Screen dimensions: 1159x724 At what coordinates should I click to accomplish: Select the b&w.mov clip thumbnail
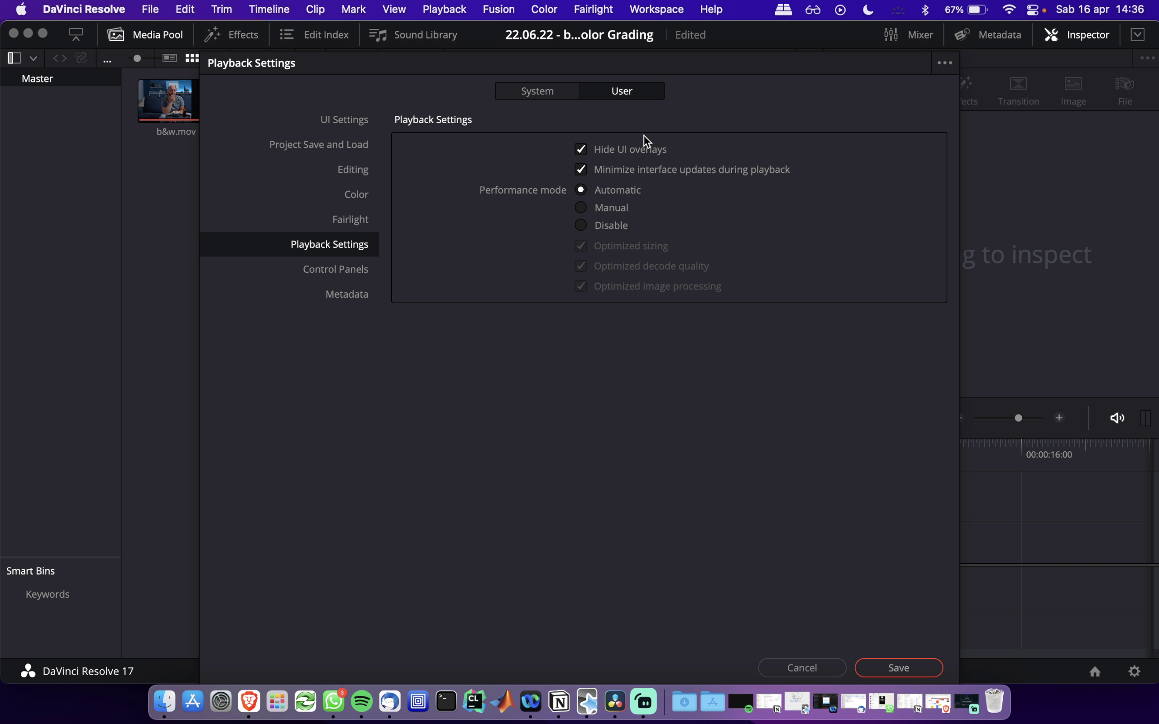pos(168,100)
